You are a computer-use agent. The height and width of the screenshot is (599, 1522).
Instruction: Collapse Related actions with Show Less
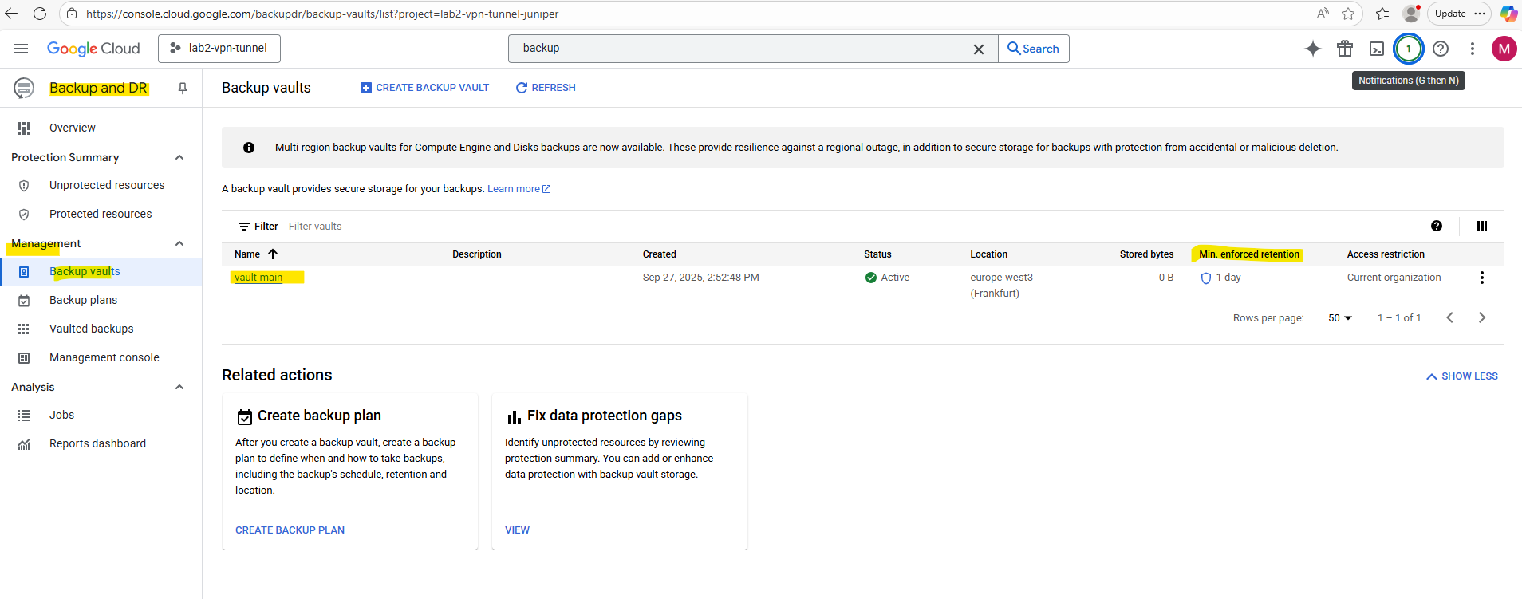tap(1461, 376)
